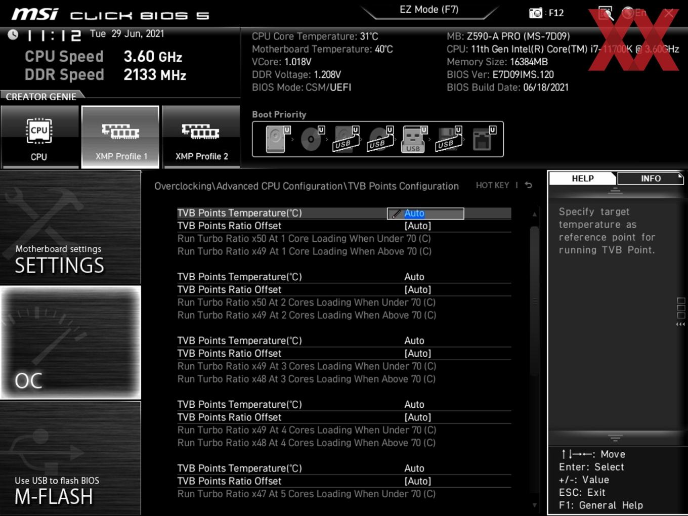Select the USB hard disk boot icon
The height and width of the screenshot is (516, 688).
click(x=346, y=139)
